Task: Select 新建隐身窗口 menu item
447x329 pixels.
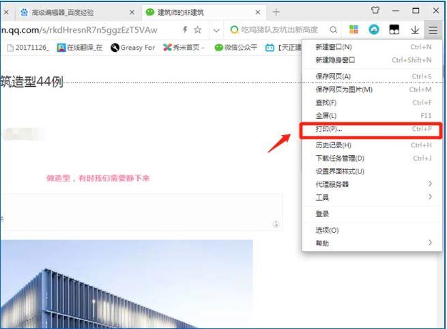Action: [x=373, y=60]
